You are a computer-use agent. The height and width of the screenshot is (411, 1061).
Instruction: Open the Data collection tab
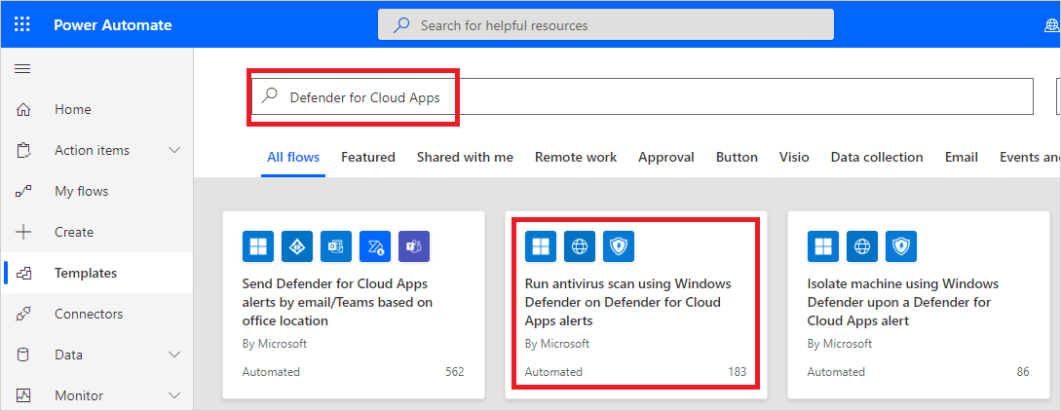[877, 158]
